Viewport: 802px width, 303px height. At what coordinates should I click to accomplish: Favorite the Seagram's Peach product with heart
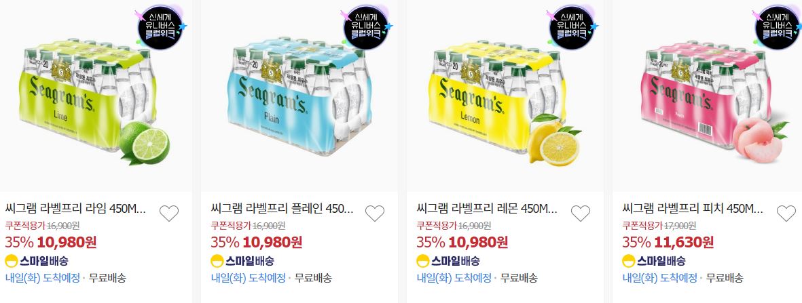pos(786,213)
